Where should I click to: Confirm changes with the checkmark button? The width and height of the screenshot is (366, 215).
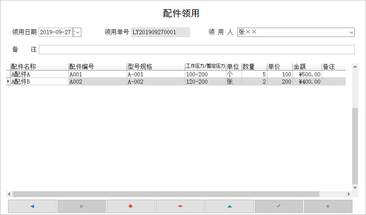tap(279, 206)
